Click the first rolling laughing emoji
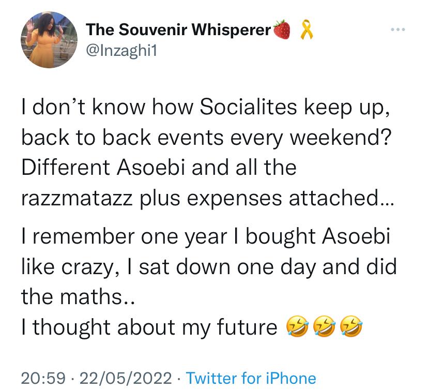428x390 pixels. click(x=297, y=327)
